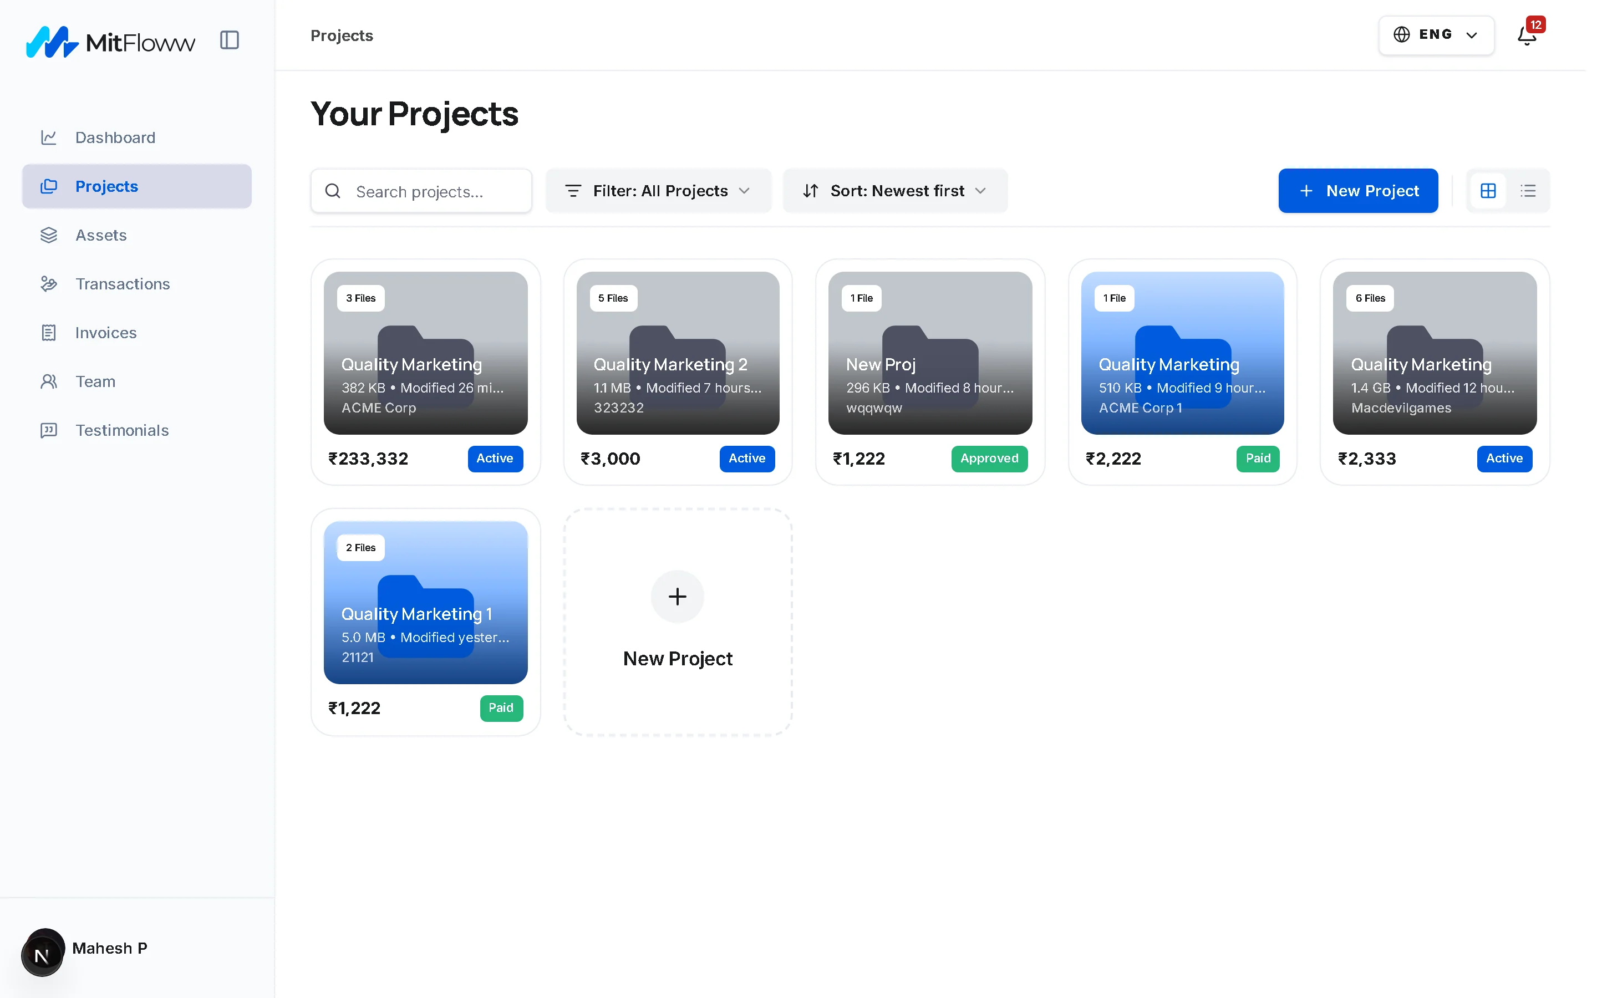Screen dimensions: 1597x998
Task: Open the New Proj project card
Action: (x=930, y=372)
